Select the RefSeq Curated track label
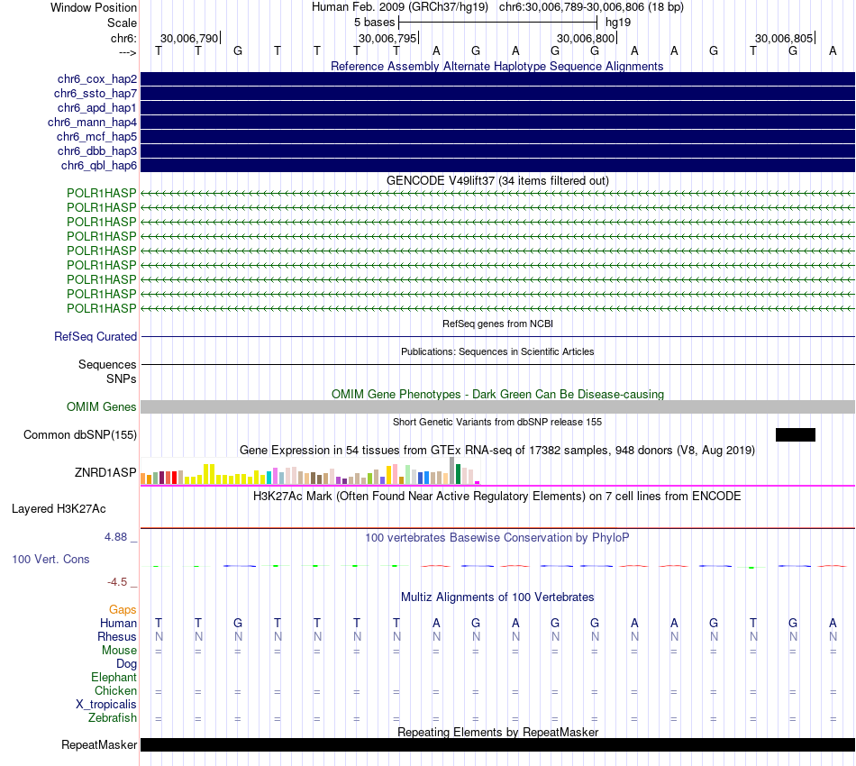The height and width of the screenshot is (766, 856). (96, 336)
